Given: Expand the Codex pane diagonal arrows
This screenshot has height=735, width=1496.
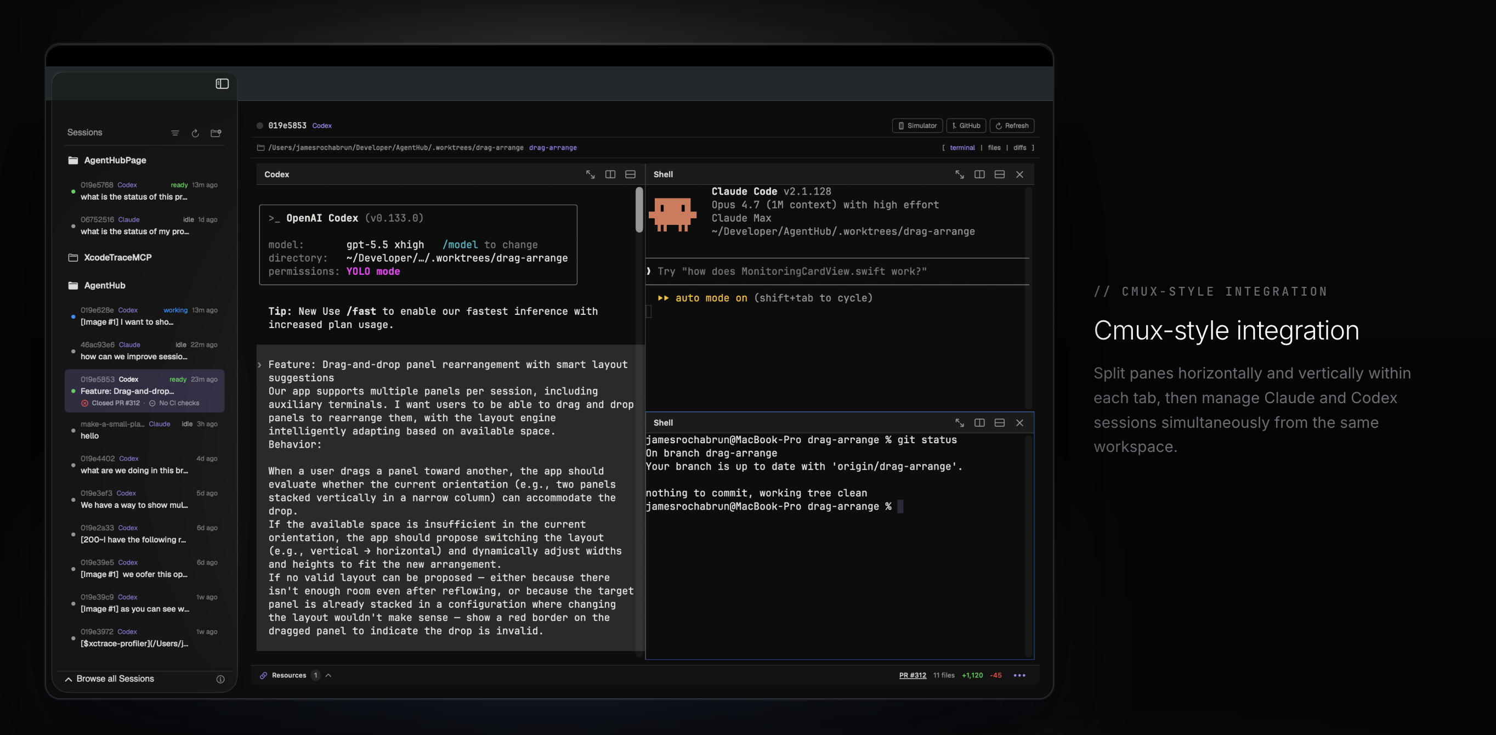Looking at the screenshot, I should coord(590,174).
